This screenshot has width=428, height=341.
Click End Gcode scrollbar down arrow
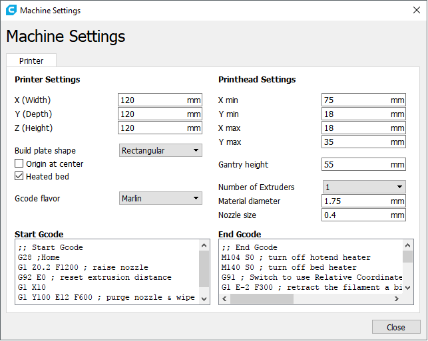click(407, 287)
